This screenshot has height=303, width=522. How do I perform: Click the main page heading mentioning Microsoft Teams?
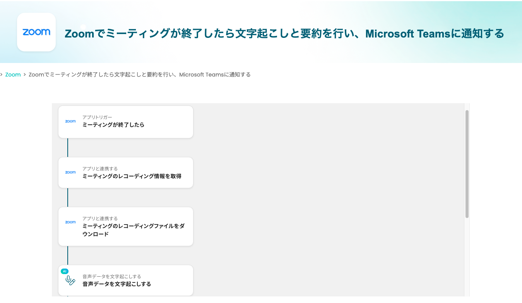[x=284, y=34]
